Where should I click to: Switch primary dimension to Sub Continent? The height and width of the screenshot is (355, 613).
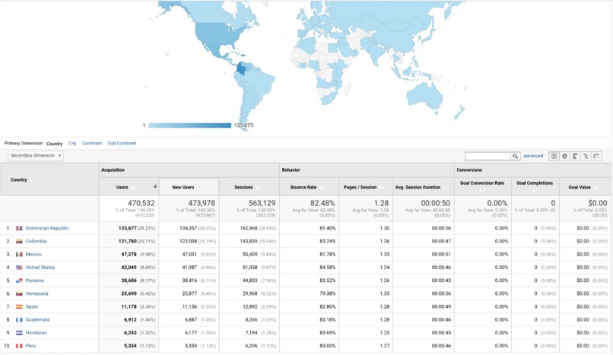[x=122, y=144]
